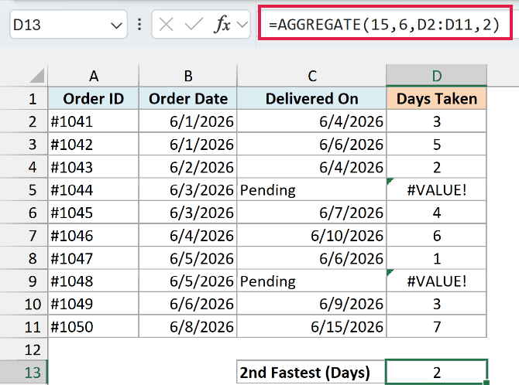This screenshot has height=385, width=519.
Task: Select column C header
Action: (312, 76)
